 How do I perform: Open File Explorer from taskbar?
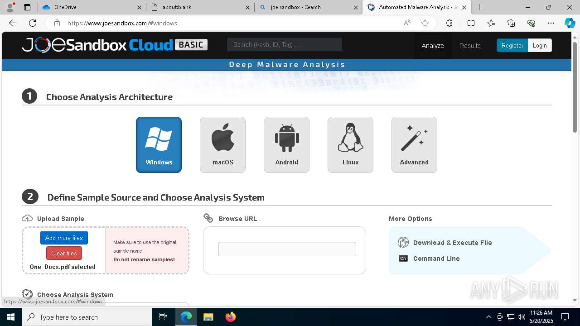pos(208,317)
